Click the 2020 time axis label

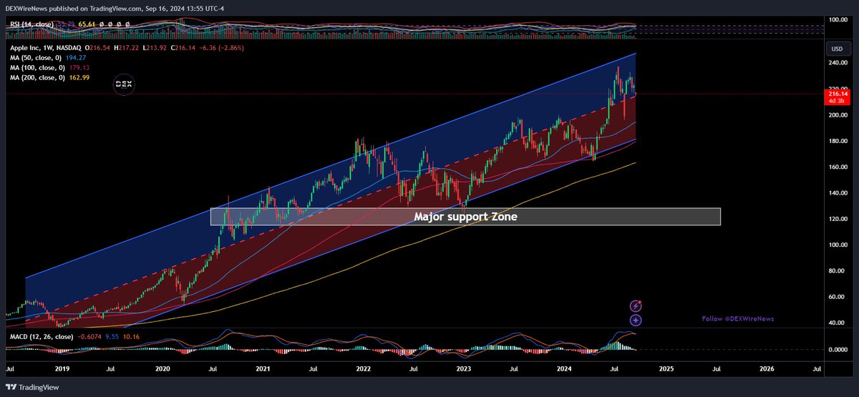[x=162, y=370]
